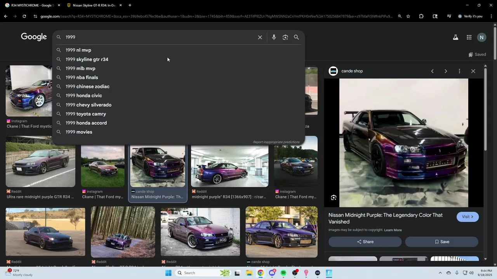Screen dimensions: 497x279
Task: Choose suggestion 1999 honda accord
Action: [179, 123]
